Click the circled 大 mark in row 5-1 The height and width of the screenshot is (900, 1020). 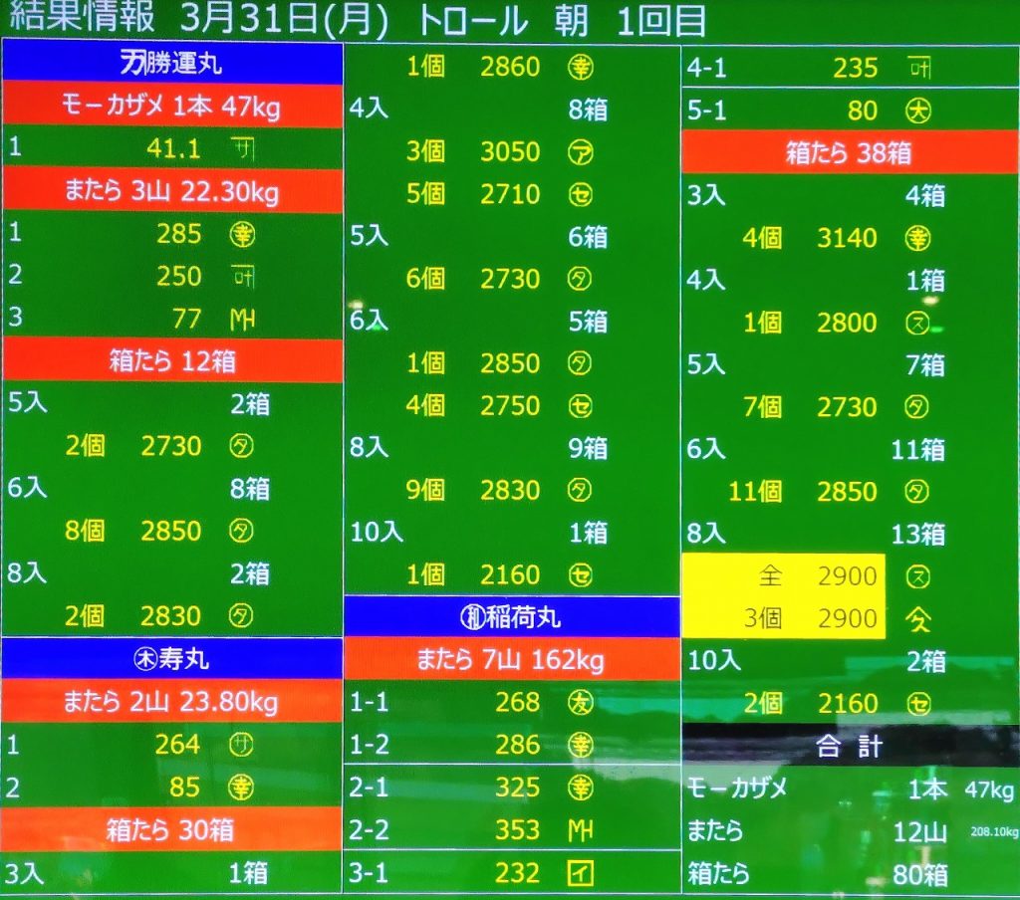pos(918,111)
